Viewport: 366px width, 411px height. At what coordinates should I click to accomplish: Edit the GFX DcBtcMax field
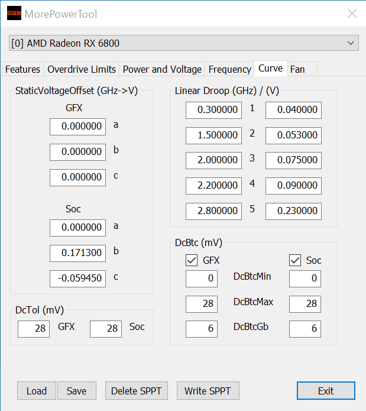[202, 304]
